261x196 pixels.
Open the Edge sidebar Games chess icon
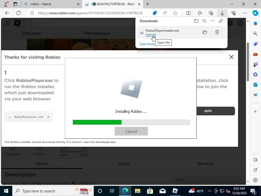point(255,64)
